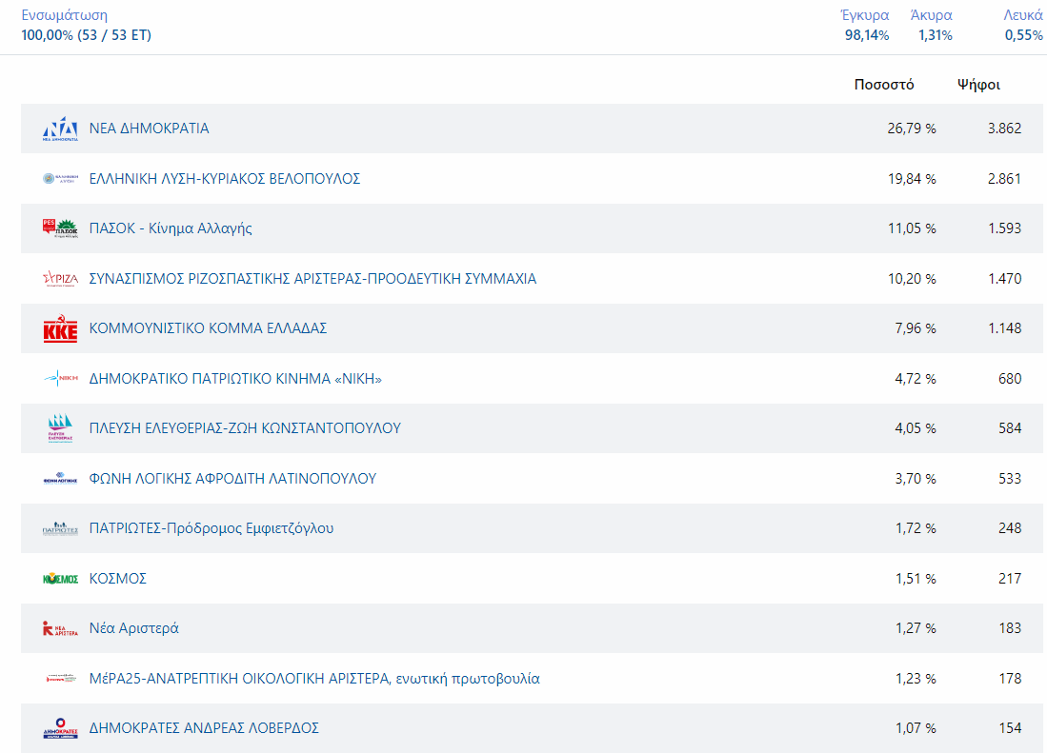Click ΔΗΜΟΚΡΑΤΕΣ ΑΝΔΡΕΑΣ ΛΟΒΕΡΔΟΣ name
The image size is (1047, 753).
click(204, 727)
